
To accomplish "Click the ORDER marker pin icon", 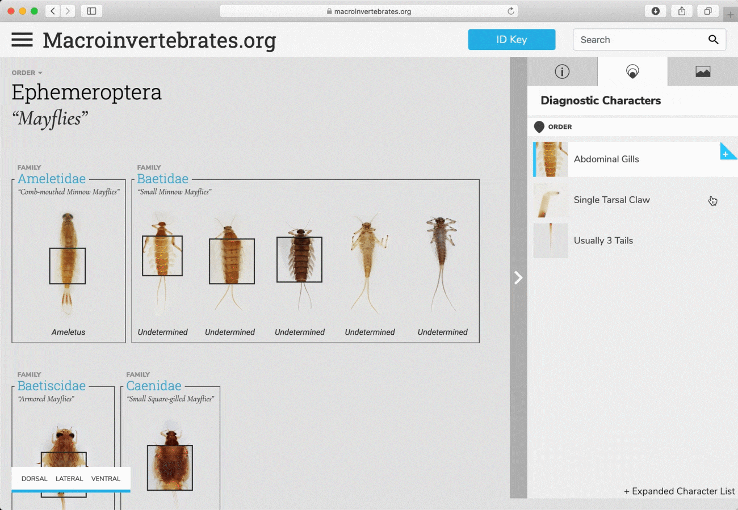I will 539,127.
